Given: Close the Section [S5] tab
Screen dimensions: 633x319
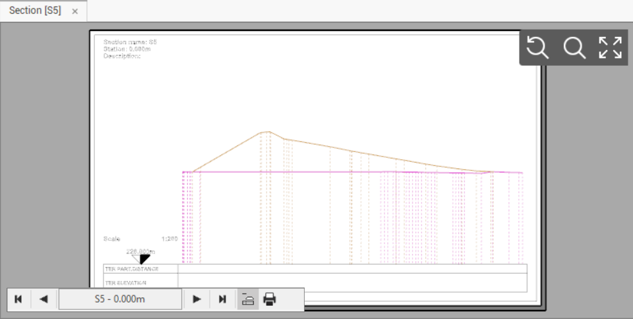Looking at the screenshot, I should pos(75,12).
